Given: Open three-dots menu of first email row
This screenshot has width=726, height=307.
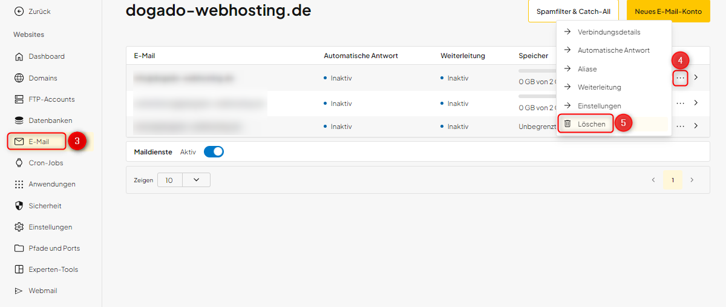Looking at the screenshot, I should point(681,78).
